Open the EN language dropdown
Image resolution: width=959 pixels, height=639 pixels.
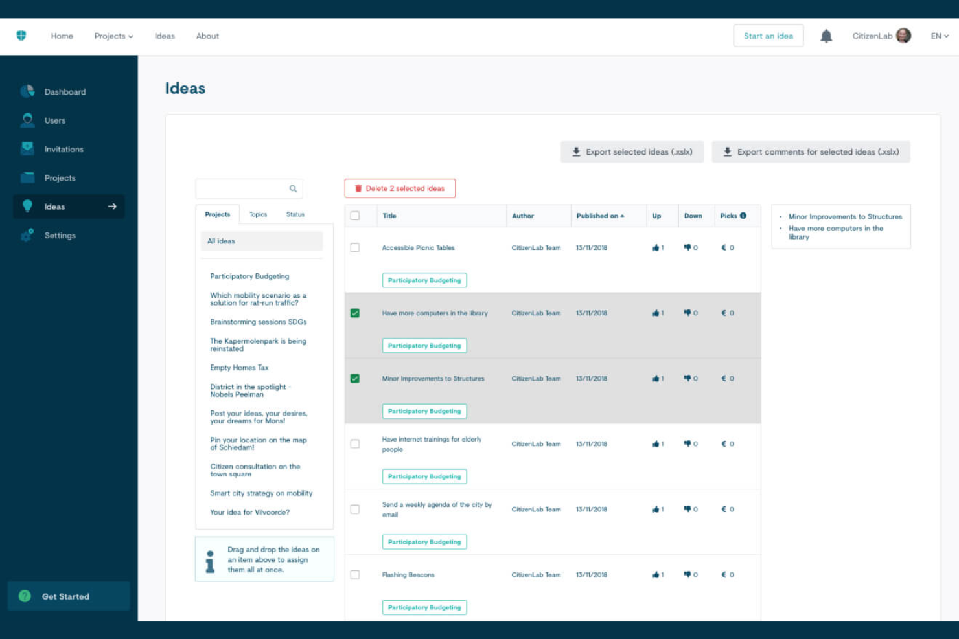[x=940, y=36]
